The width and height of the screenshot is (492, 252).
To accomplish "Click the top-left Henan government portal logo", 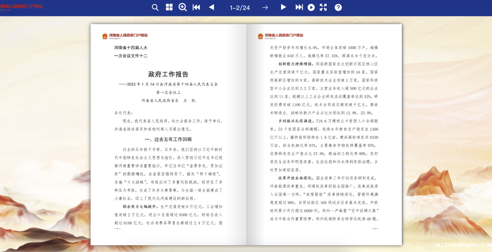I will 21,6.
